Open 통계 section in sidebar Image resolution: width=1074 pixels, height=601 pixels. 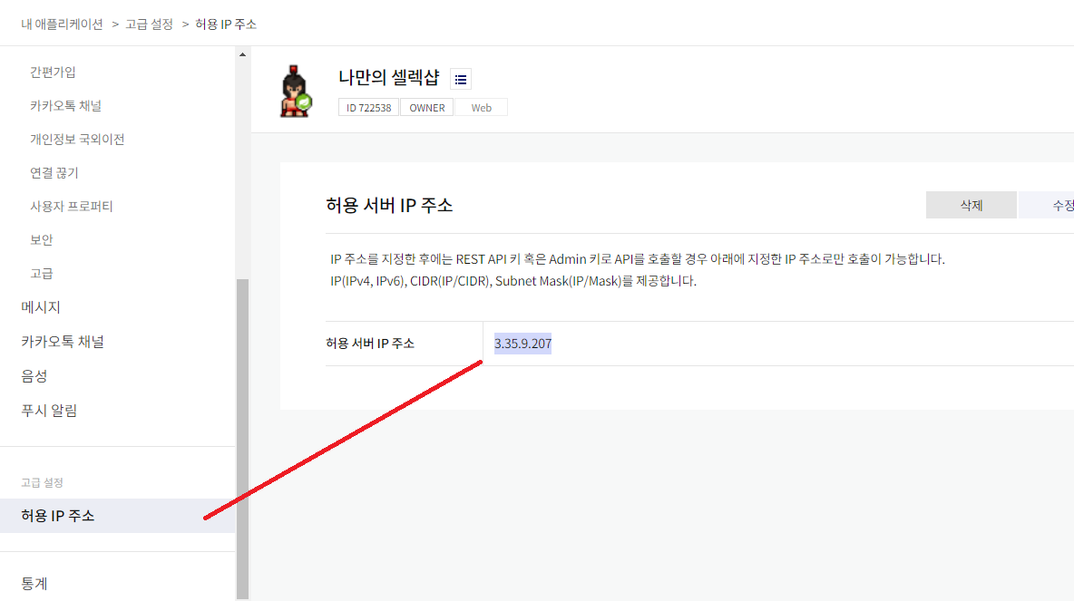(34, 583)
